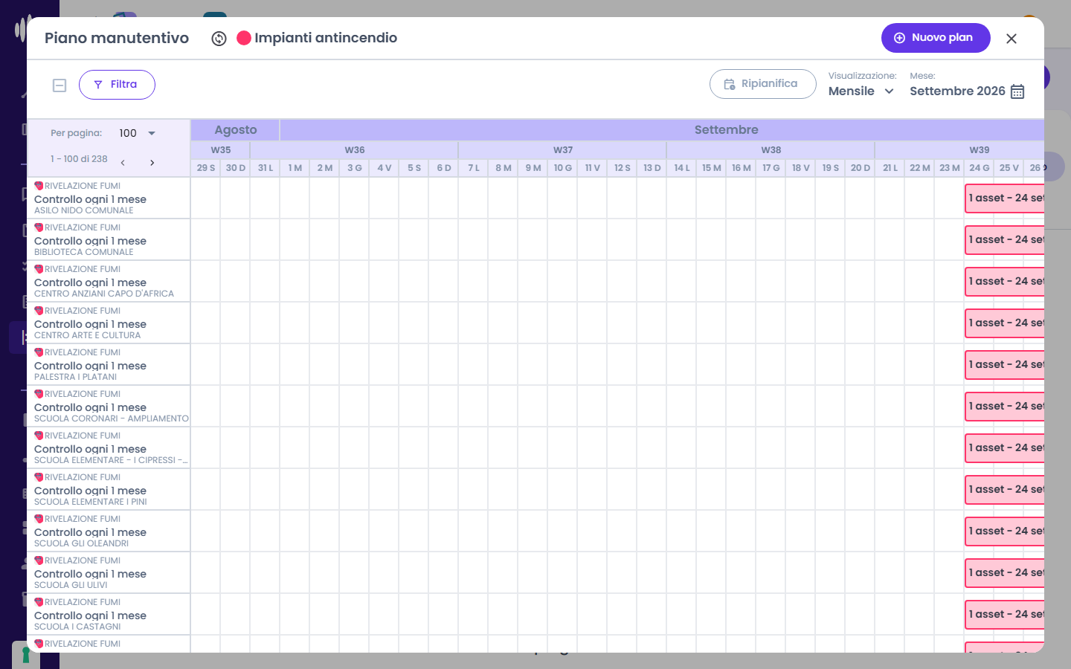Image resolution: width=1071 pixels, height=669 pixels.
Task: Select the SCUOLA GLI OLEANDRI row
Action: 109,531
